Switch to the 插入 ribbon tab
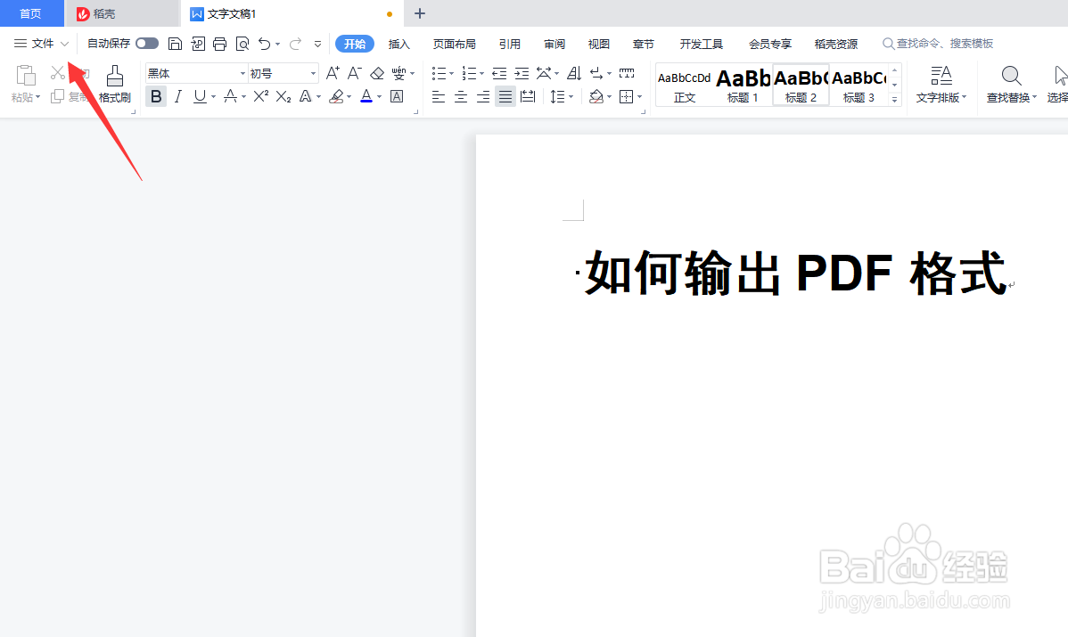Viewport: 1068px width, 637px height. (398, 43)
